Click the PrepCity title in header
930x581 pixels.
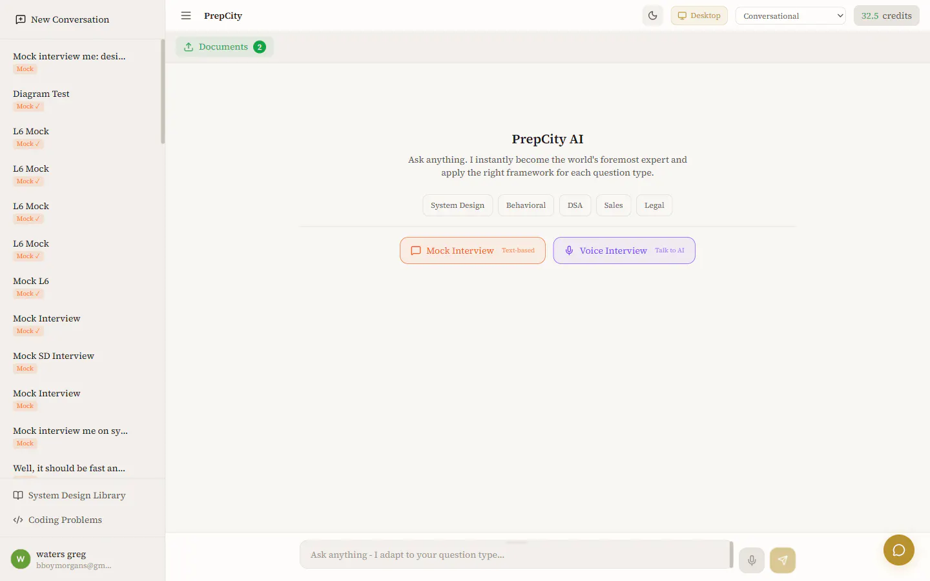coord(223,15)
